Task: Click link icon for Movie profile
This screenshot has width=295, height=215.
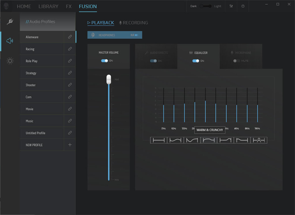Action: tap(70, 109)
